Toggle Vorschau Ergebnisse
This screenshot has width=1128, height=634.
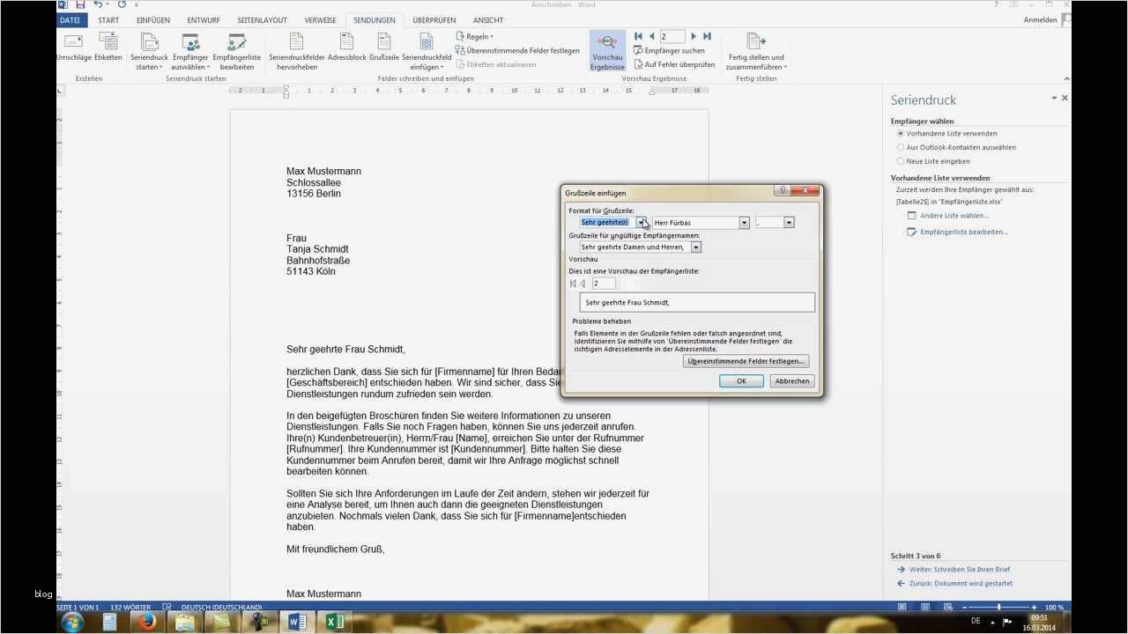tap(606, 51)
